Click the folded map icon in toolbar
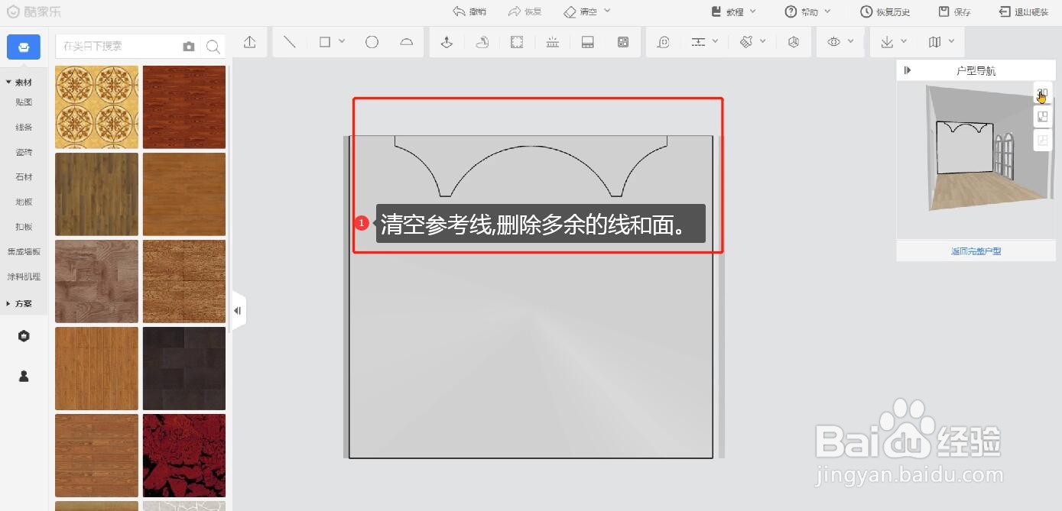 [x=934, y=42]
